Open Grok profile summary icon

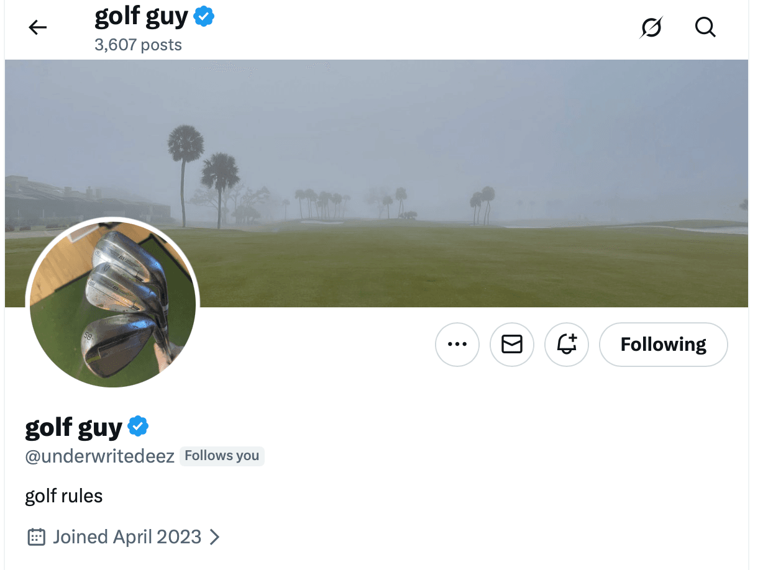(651, 27)
